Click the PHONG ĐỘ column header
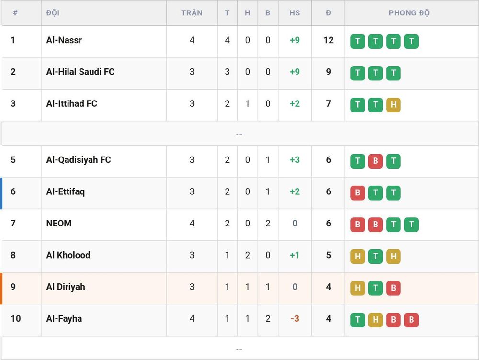The width and height of the screenshot is (479, 360). tap(409, 13)
